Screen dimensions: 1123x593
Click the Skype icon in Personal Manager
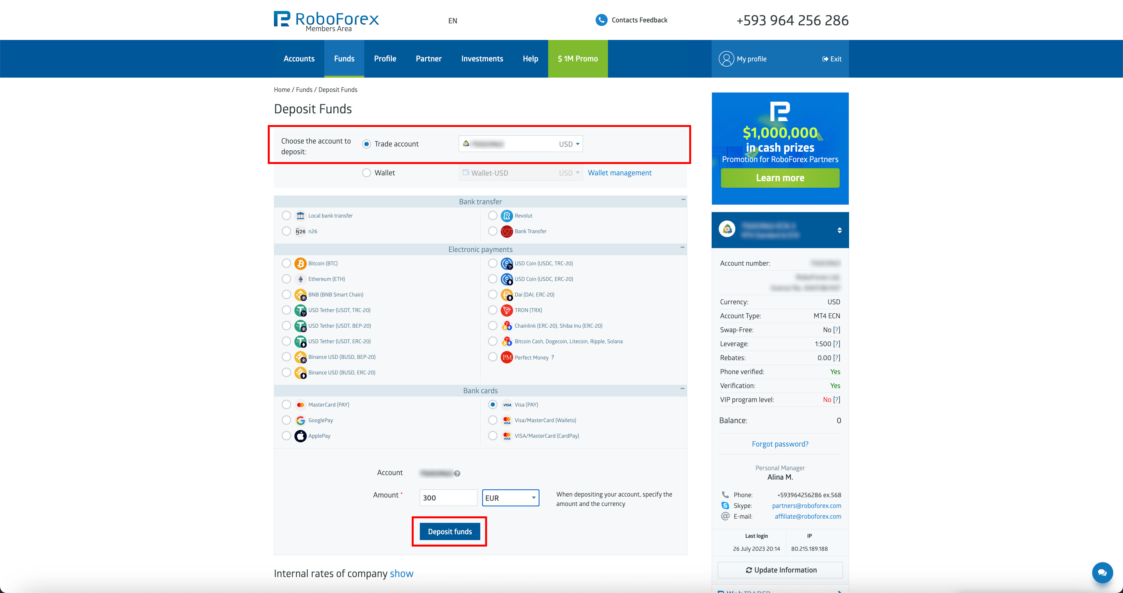(x=725, y=505)
